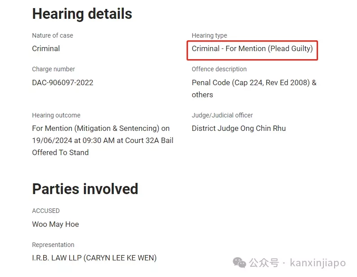Image resolution: width=357 pixels, height=277 pixels.
Task: Click the ACCUSED label
Action: point(46,211)
